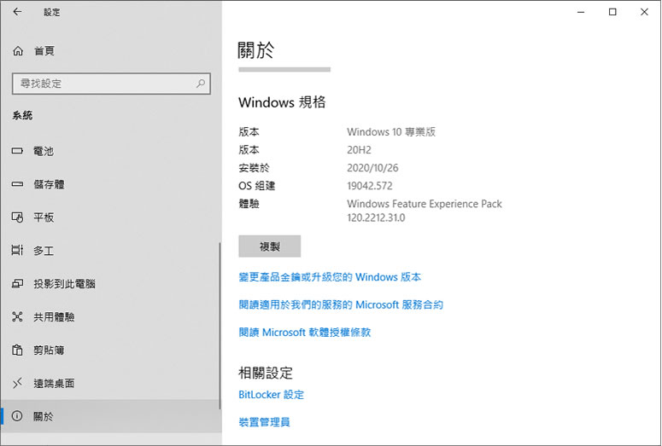Image resolution: width=662 pixels, height=446 pixels.
Task: Click the home icon beside 首頁
Action: click(18, 51)
